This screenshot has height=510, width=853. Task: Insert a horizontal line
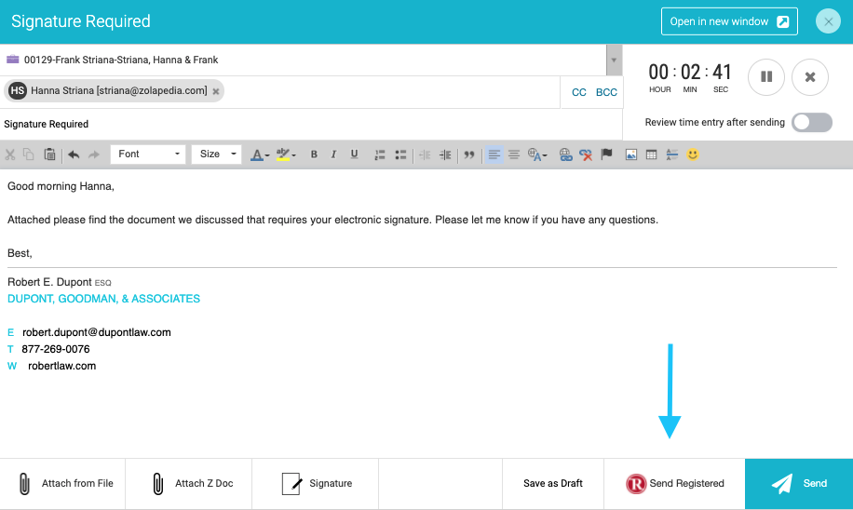pos(671,155)
